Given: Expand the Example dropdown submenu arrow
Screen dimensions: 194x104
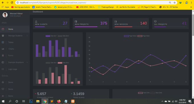Looking at the screenshot, I should (27, 62).
